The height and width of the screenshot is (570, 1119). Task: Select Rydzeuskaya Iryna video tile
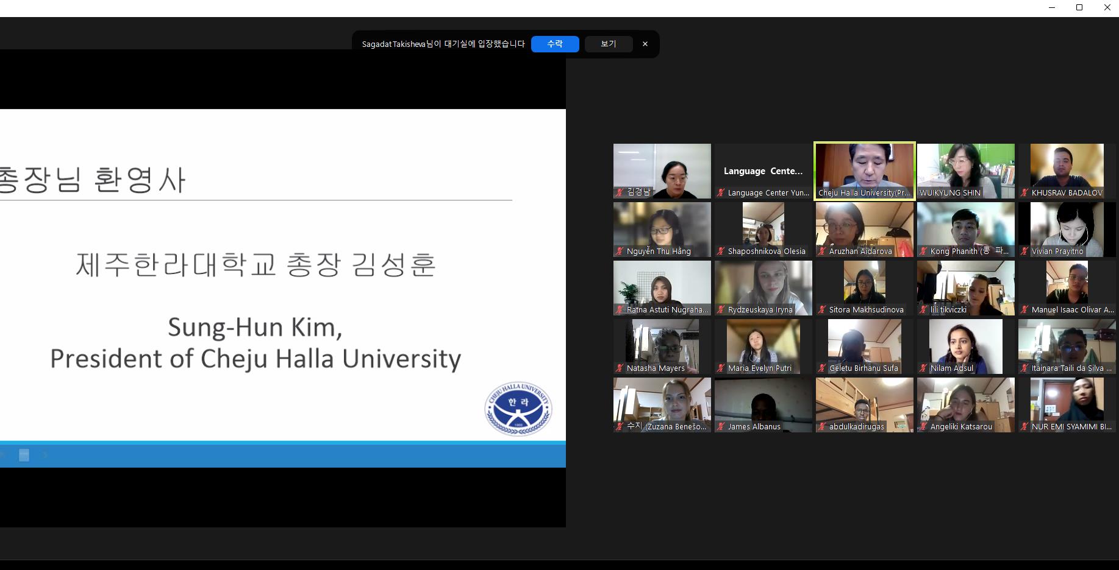tap(763, 288)
